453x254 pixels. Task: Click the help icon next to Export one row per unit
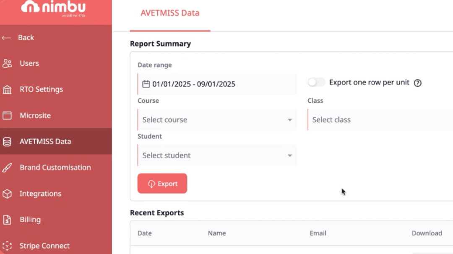coord(418,83)
